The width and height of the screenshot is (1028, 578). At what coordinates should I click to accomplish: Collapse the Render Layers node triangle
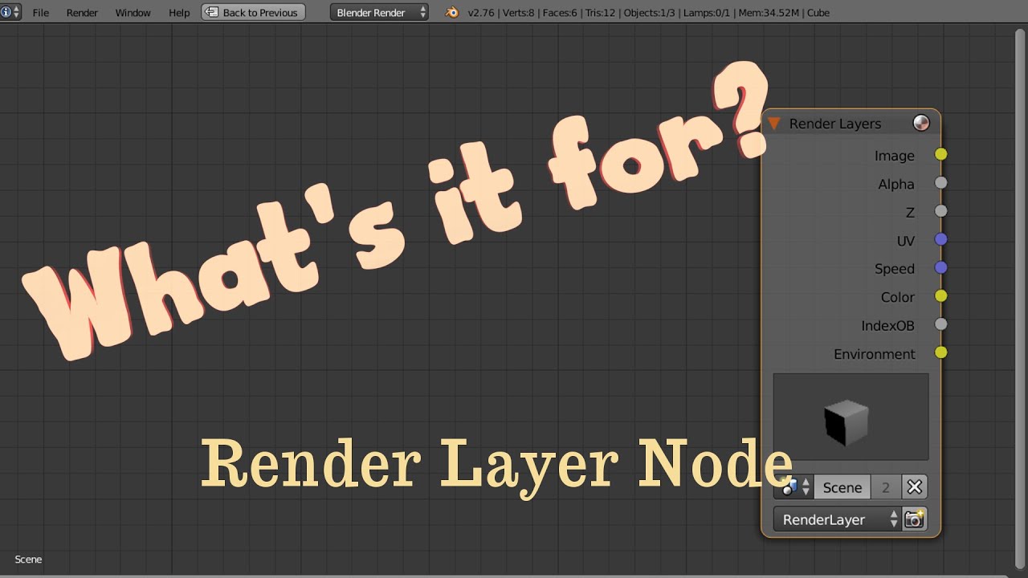774,124
